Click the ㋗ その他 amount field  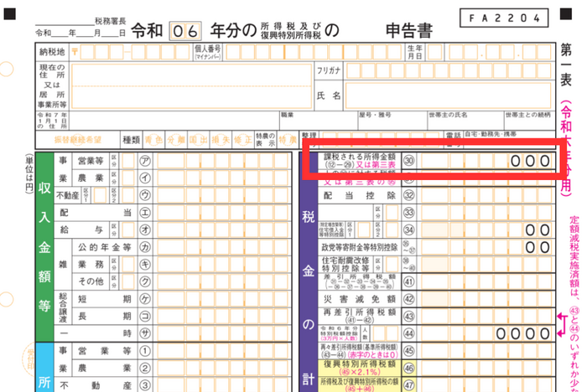[x=222, y=281]
